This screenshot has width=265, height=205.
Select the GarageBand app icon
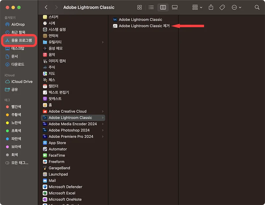[45, 168]
